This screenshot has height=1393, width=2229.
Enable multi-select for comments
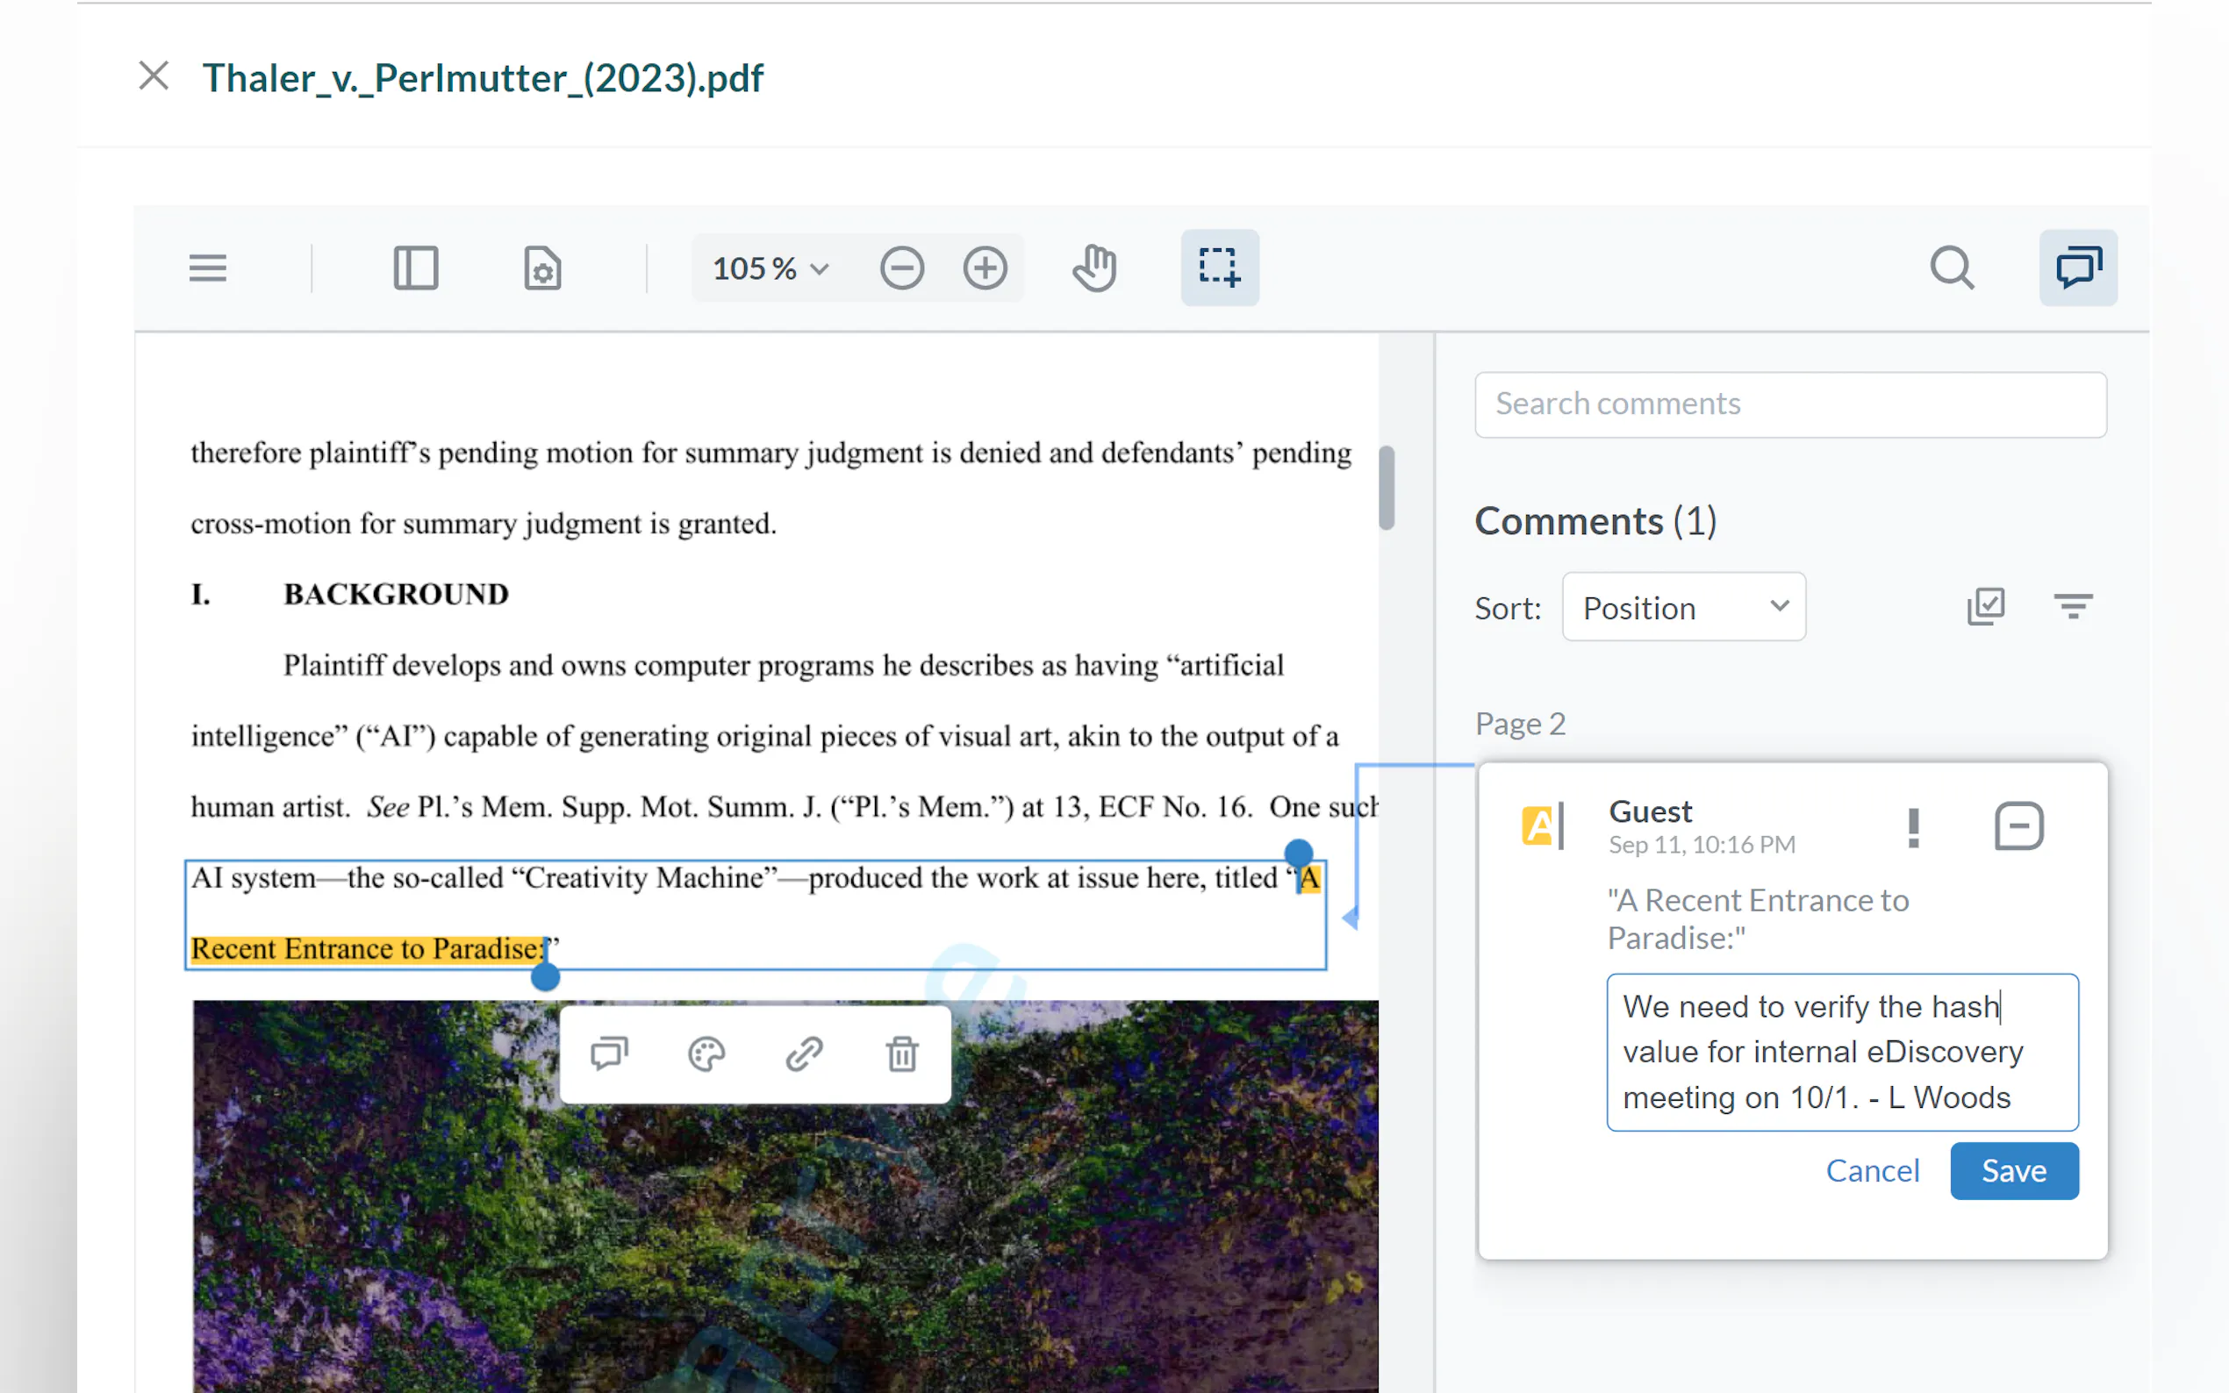(1985, 607)
